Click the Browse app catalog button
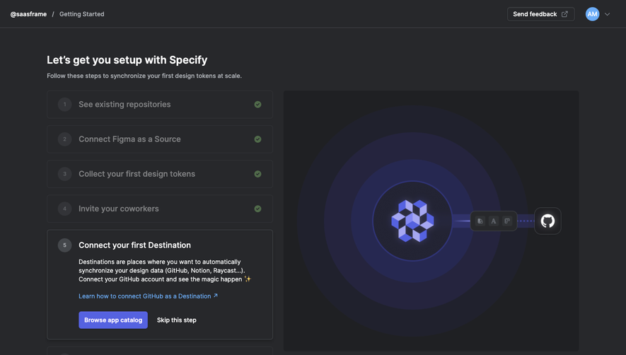 click(x=113, y=320)
